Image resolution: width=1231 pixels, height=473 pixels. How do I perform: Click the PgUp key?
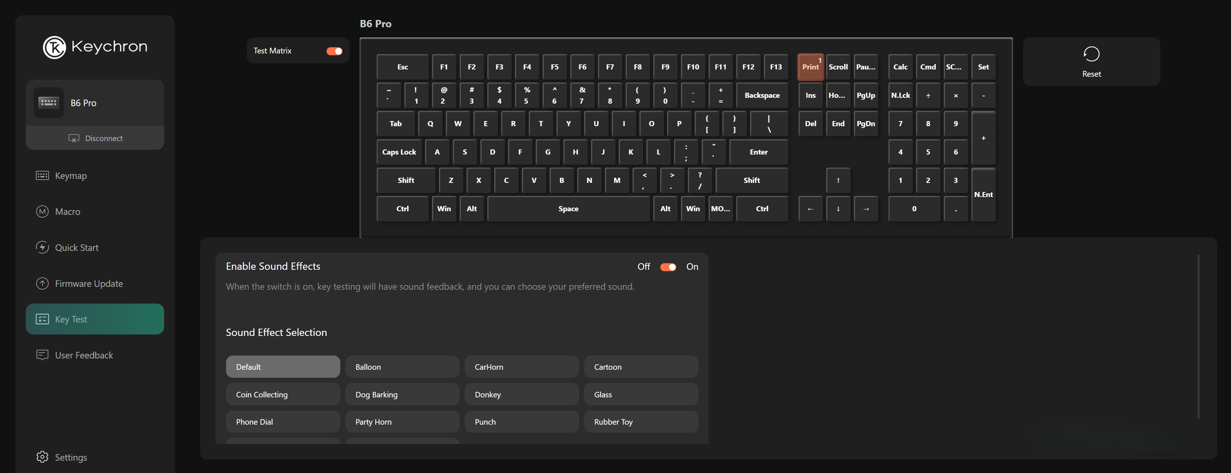(x=866, y=95)
